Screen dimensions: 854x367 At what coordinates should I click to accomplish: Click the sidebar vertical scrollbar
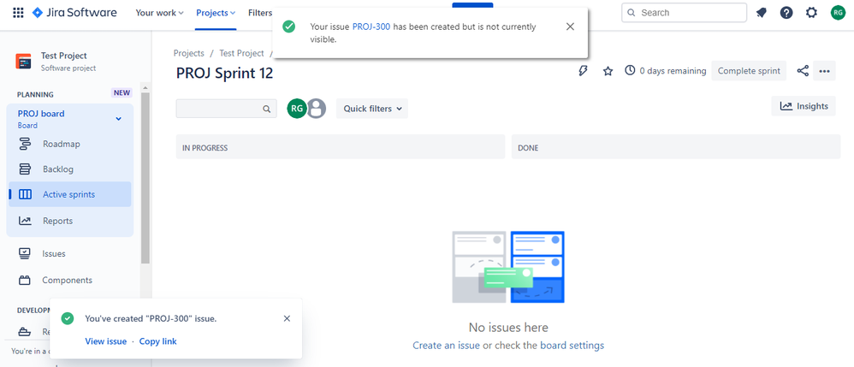[145, 177]
